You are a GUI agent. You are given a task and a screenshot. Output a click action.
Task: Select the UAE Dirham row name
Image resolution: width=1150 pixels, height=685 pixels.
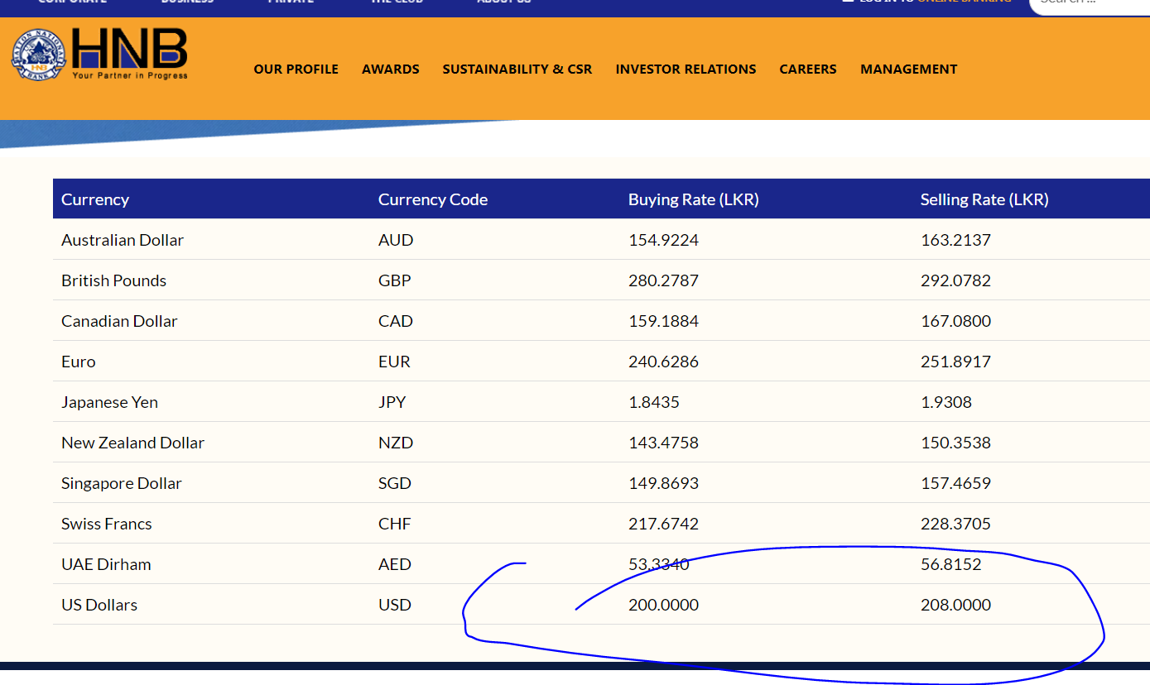coord(106,564)
